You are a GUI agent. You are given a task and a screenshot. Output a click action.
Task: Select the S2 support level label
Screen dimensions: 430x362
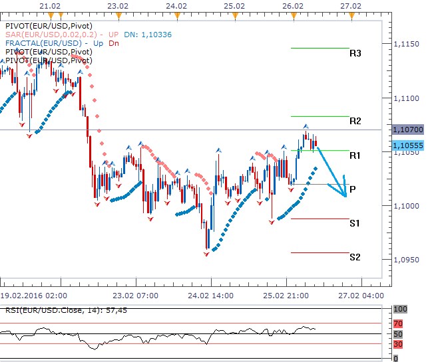(355, 257)
